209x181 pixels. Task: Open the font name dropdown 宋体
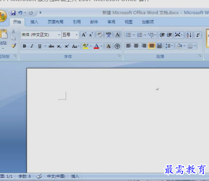[59, 35]
